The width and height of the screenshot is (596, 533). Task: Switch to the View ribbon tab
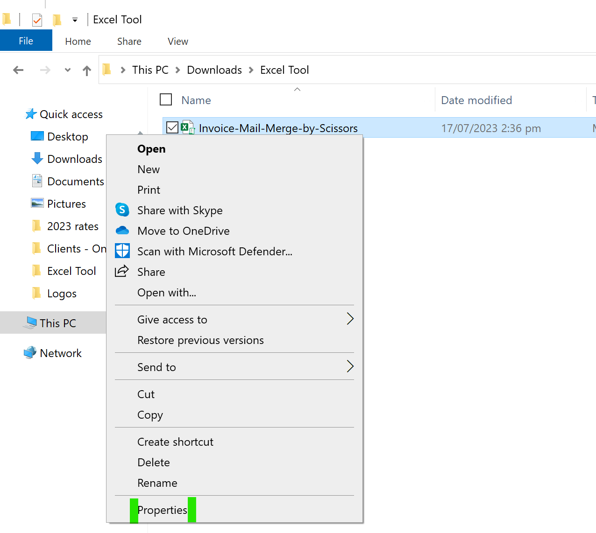click(x=177, y=42)
